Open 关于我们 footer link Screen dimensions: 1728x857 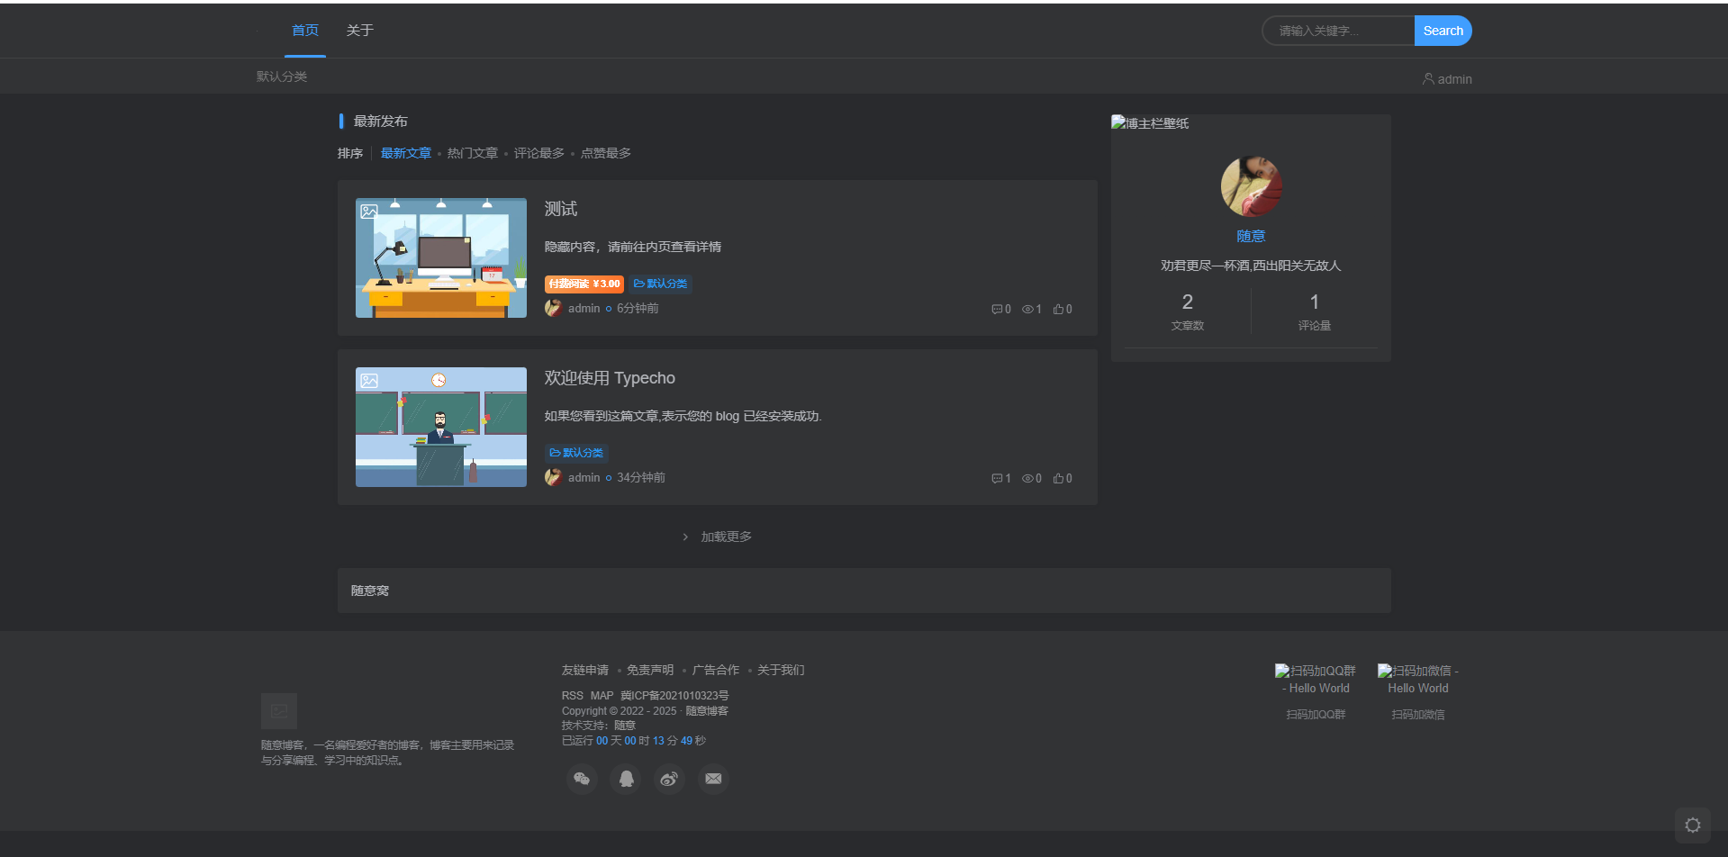coord(781,670)
